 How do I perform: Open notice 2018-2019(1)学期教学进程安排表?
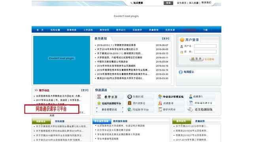pos(116,45)
